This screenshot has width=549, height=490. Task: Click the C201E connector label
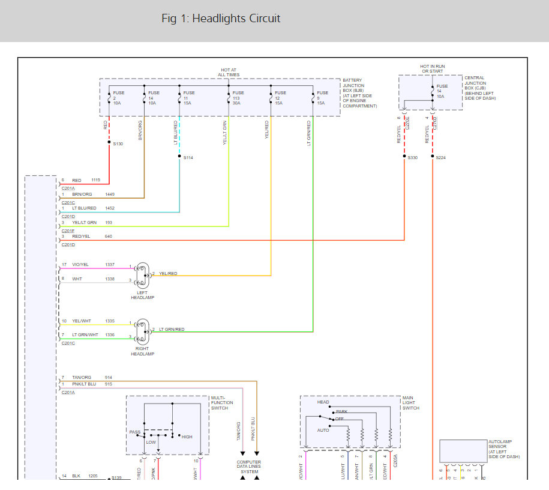[68, 231]
